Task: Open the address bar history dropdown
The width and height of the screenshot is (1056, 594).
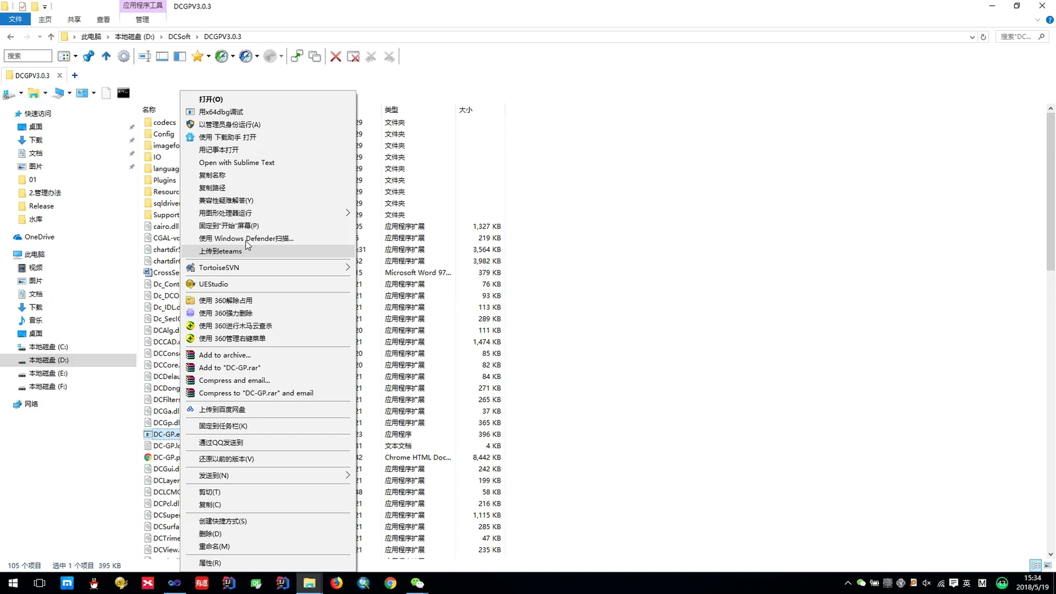Action: 972,37
